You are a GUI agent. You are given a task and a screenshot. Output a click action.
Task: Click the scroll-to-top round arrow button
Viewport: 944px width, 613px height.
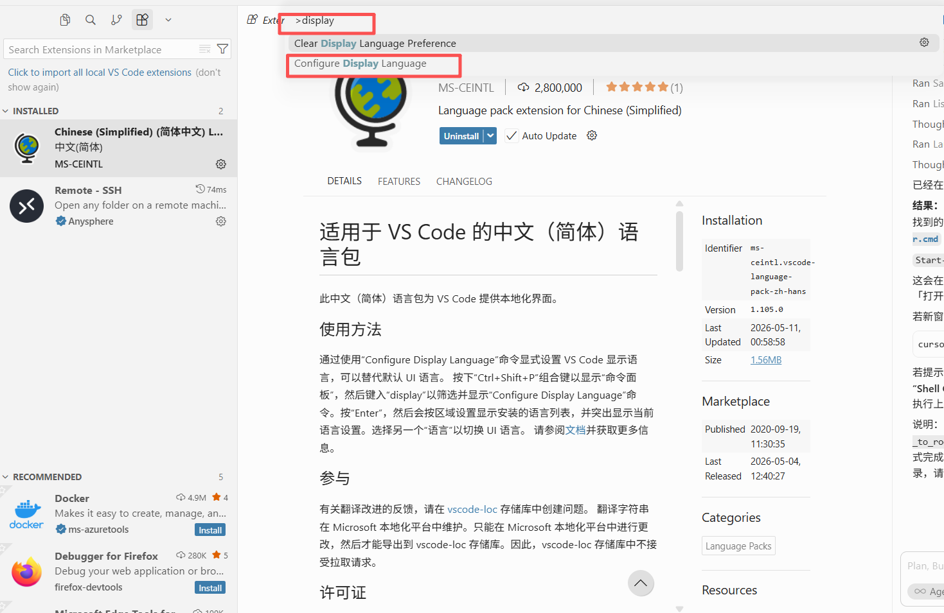click(x=641, y=583)
